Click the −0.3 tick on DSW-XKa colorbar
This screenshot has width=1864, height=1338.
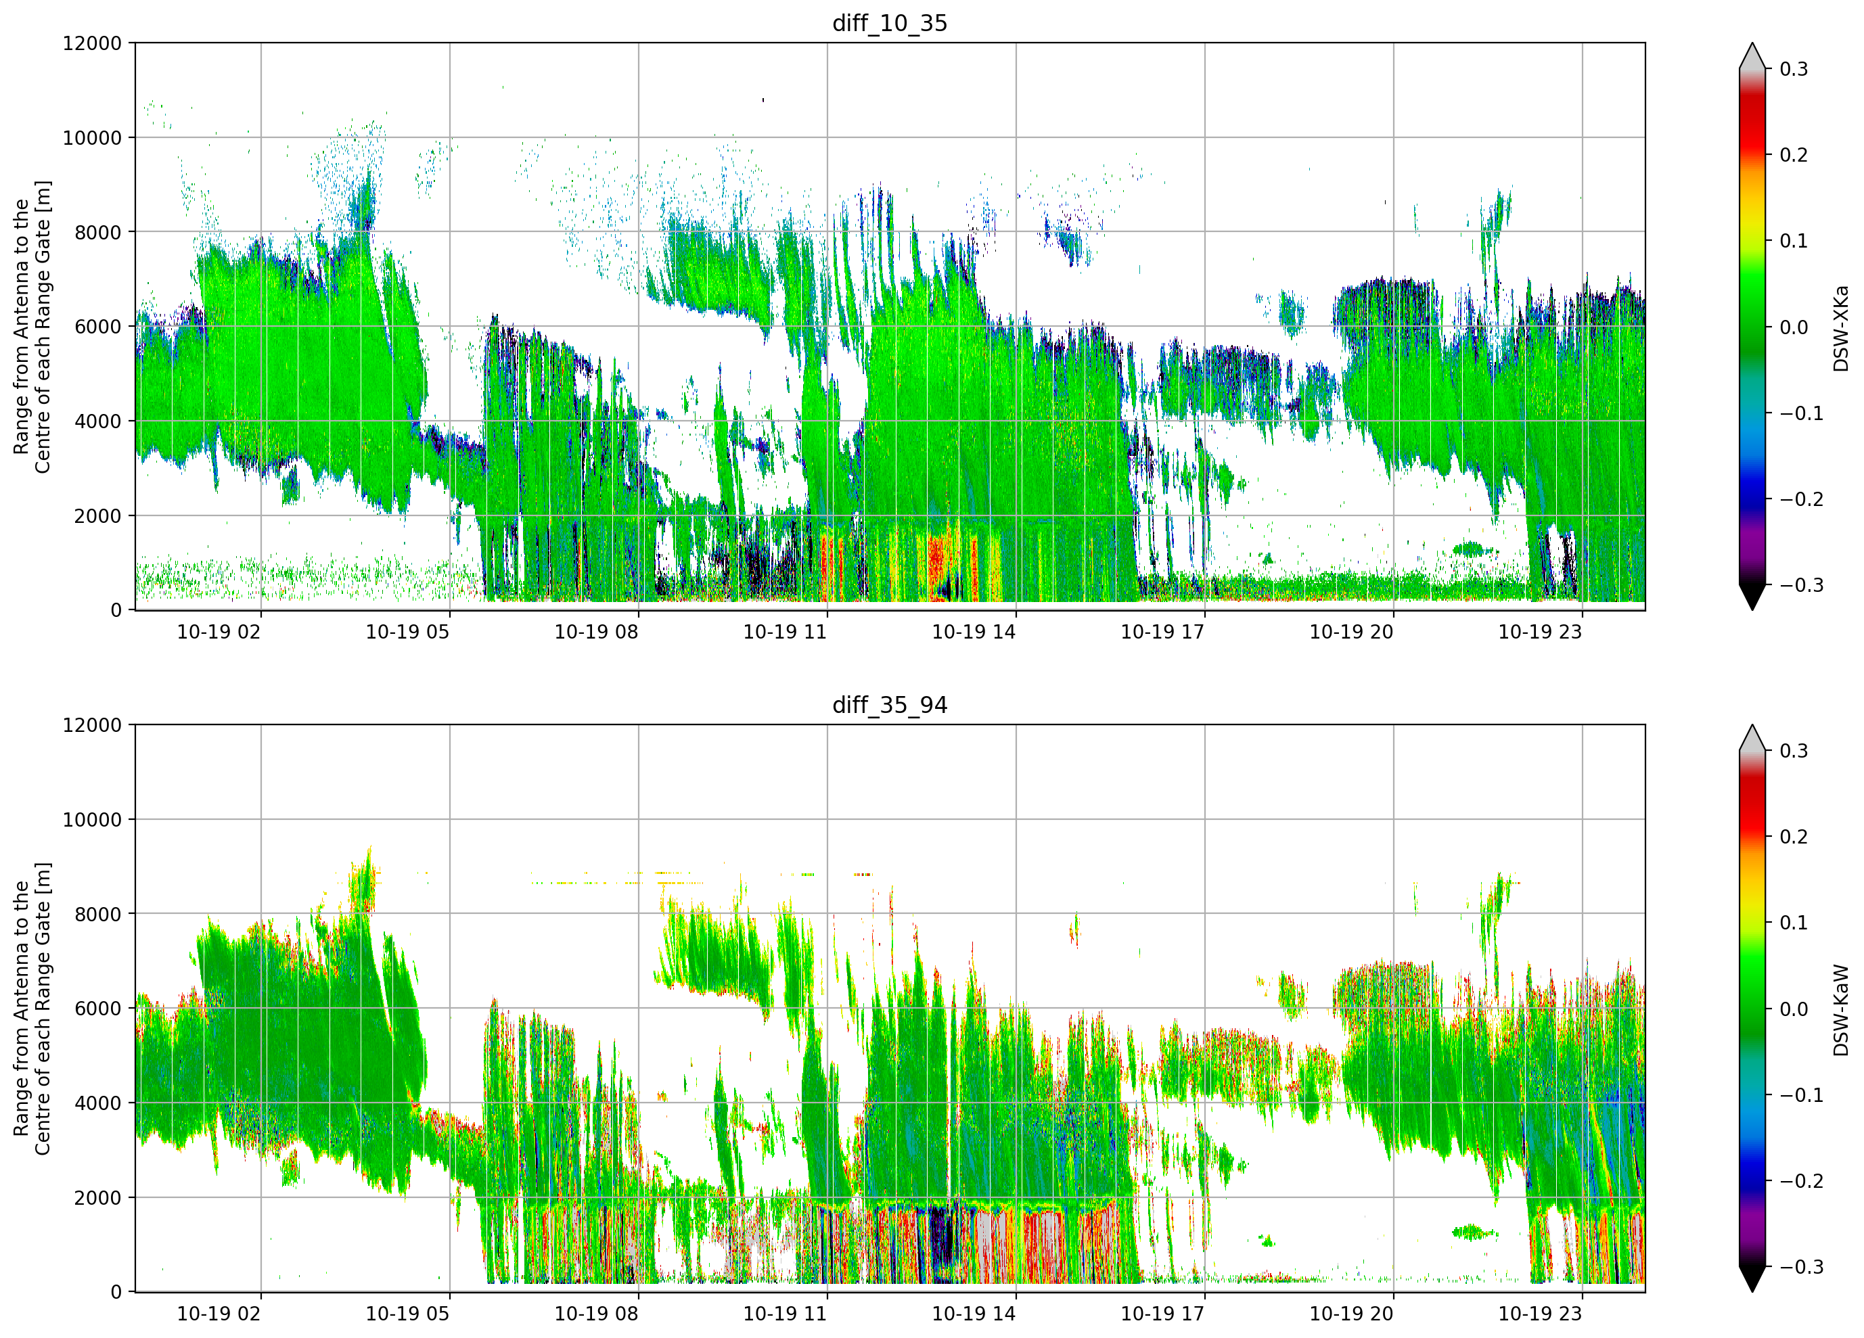[1802, 585]
